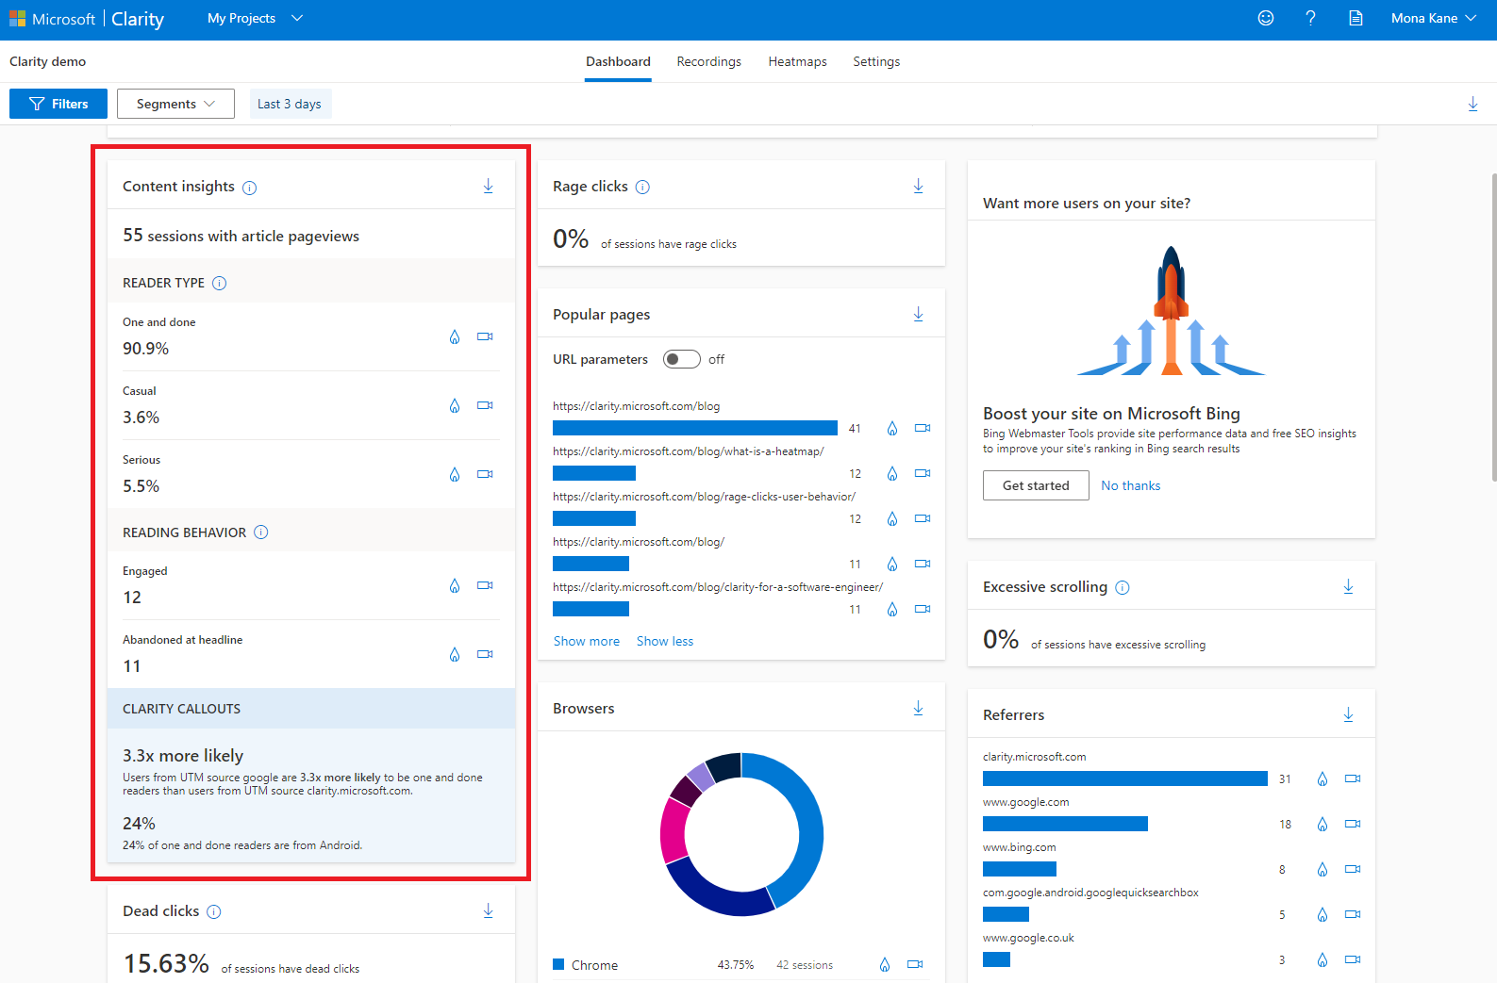Click the No thanks link

pyautogui.click(x=1130, y=485)
